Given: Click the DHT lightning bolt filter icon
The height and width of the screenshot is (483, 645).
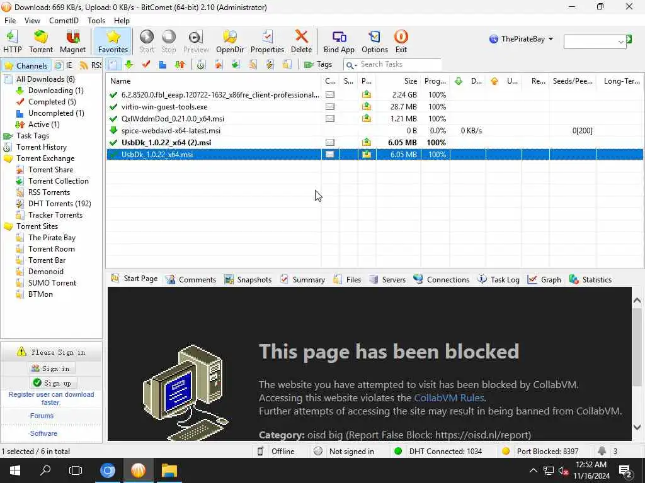Looking at the screenshot, I should coord(270,65).
